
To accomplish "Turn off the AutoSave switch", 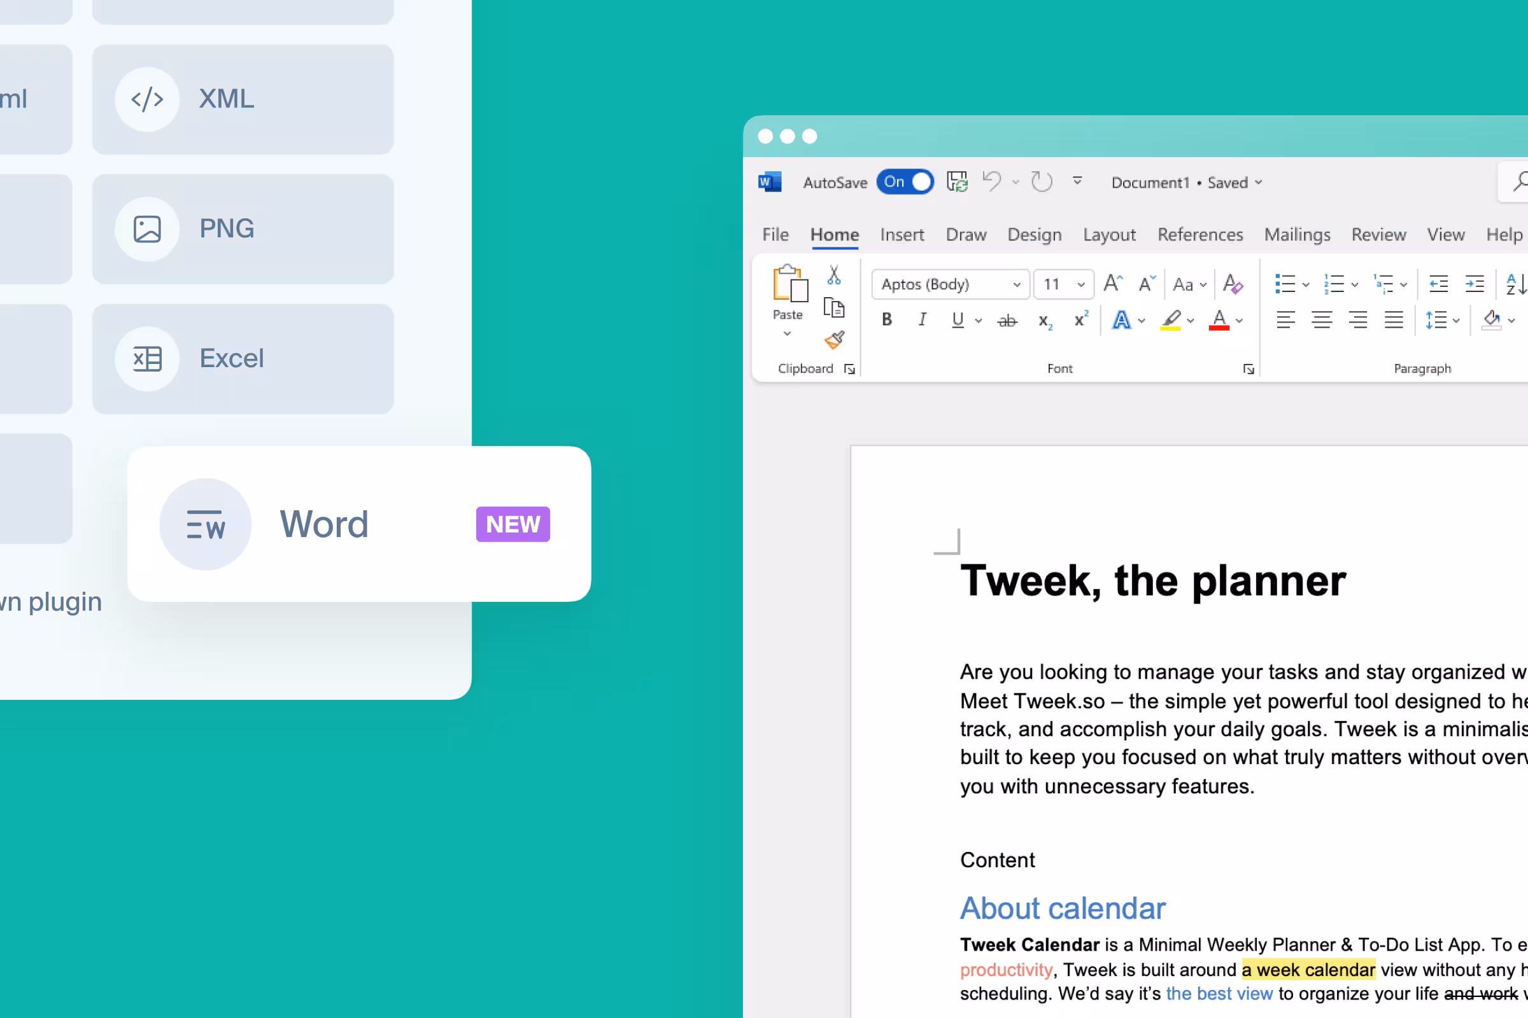I will pyautogui.click(x=905, y=182).
